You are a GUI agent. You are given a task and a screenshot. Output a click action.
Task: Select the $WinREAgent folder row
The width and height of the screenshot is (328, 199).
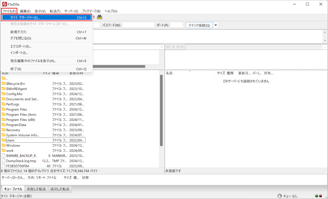[x=43, y=89]
